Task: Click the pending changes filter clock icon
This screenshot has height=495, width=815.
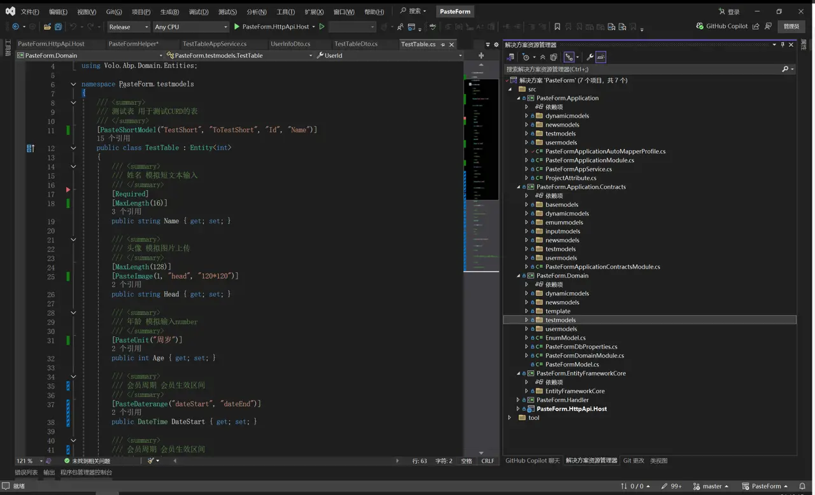Action: tap(526, 57)
